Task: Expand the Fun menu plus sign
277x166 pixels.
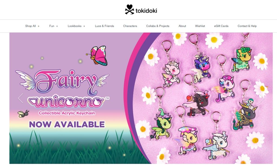Action: [x=57, y=26]
